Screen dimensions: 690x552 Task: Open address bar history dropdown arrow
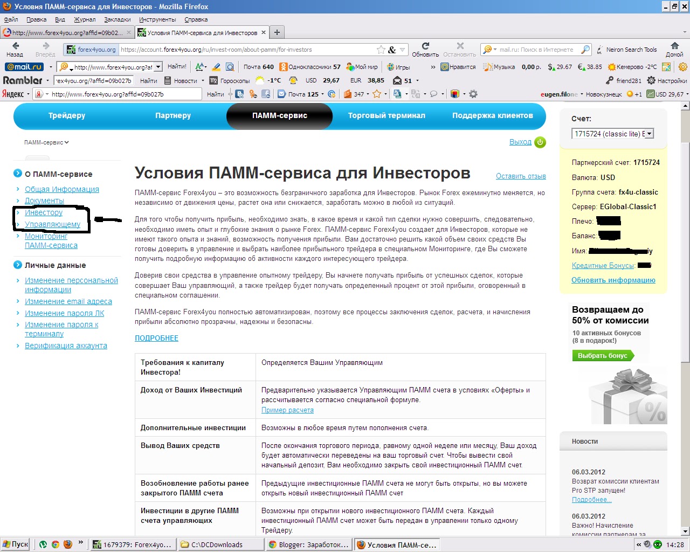click(x=402, y=50)
